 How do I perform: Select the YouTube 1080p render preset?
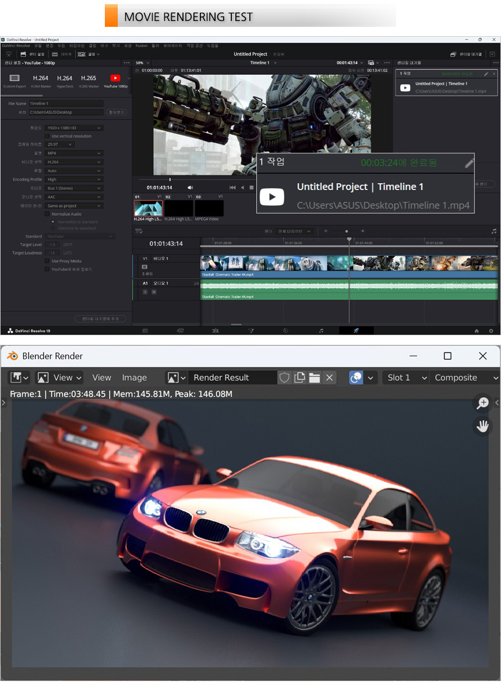tap(115, 79)
